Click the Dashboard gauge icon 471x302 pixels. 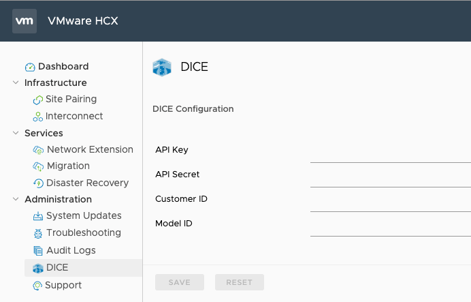(x=30, y=67)
